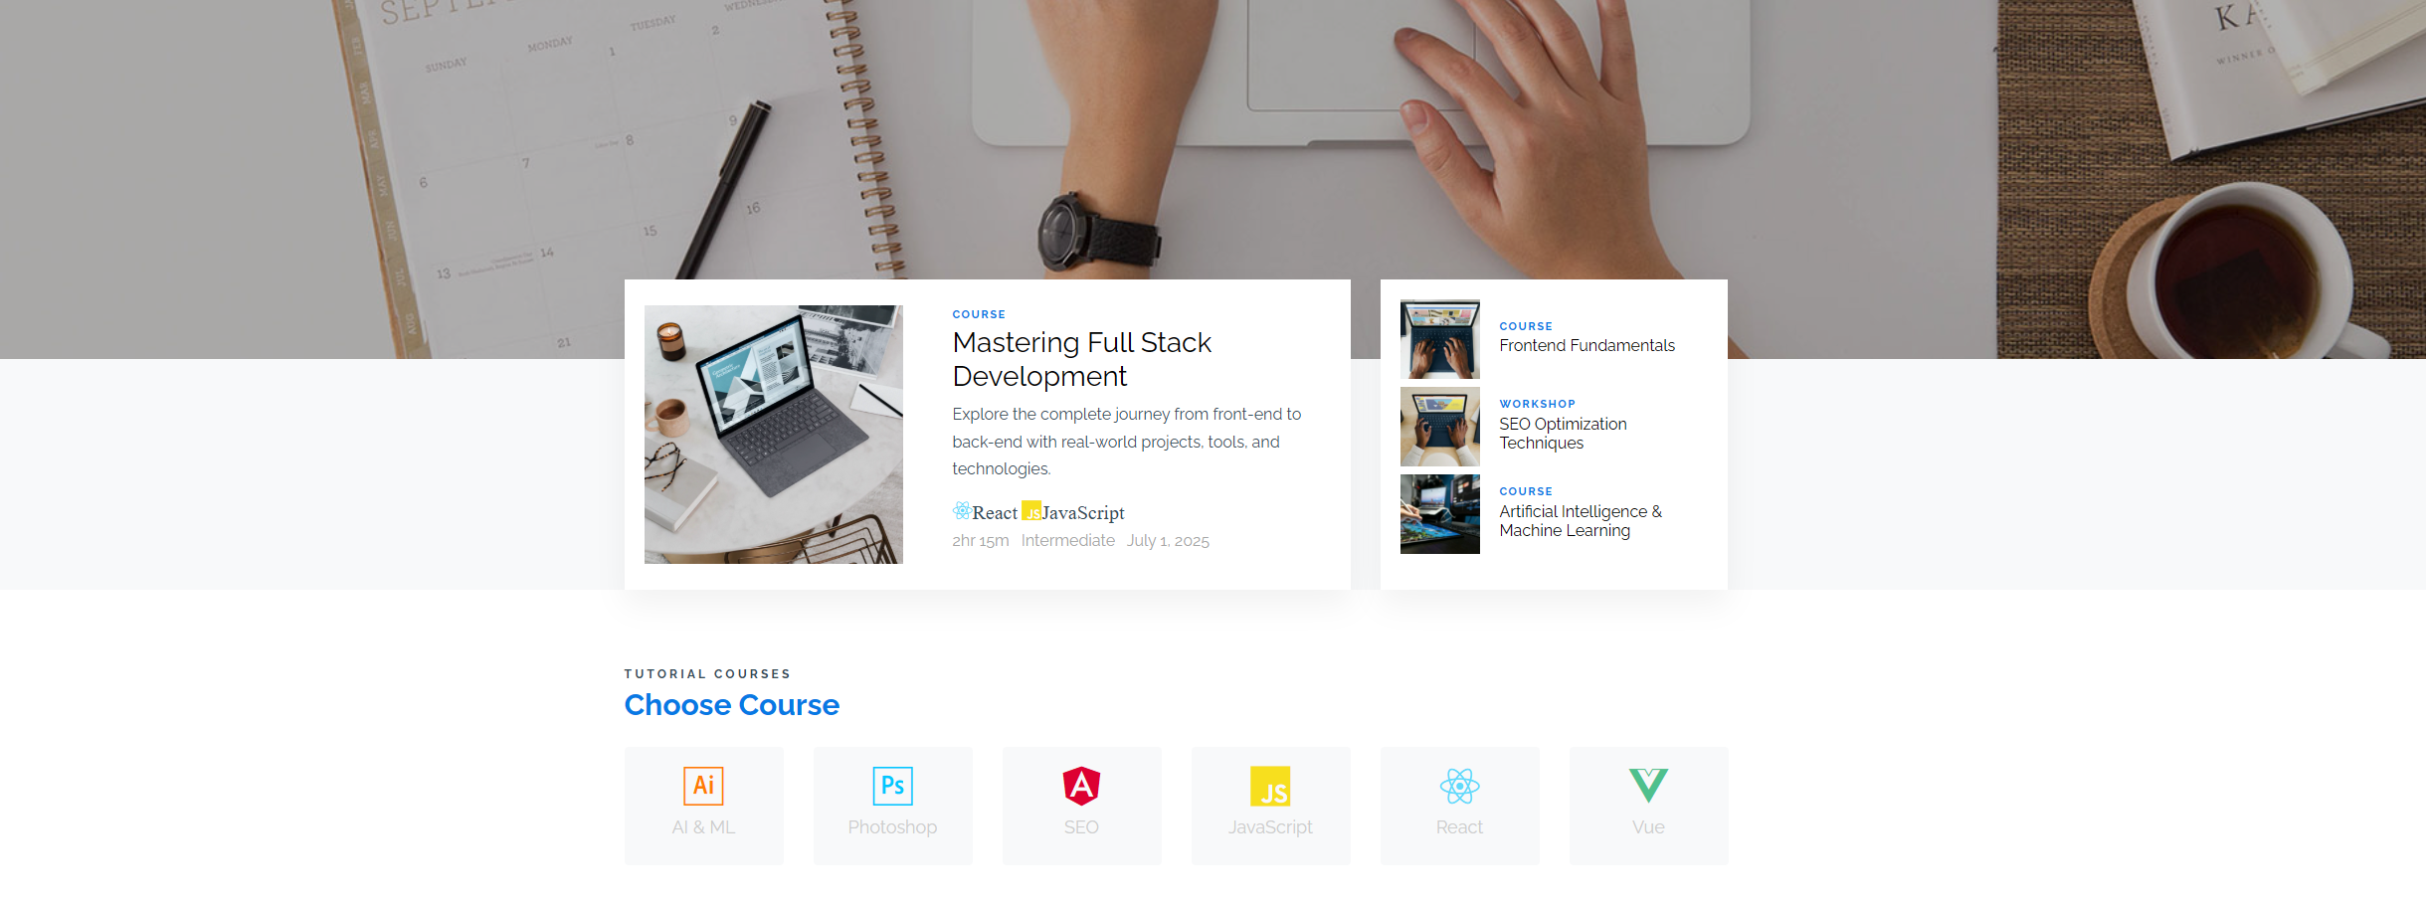Select the Photoshop course label

click(x=892, y=827)
